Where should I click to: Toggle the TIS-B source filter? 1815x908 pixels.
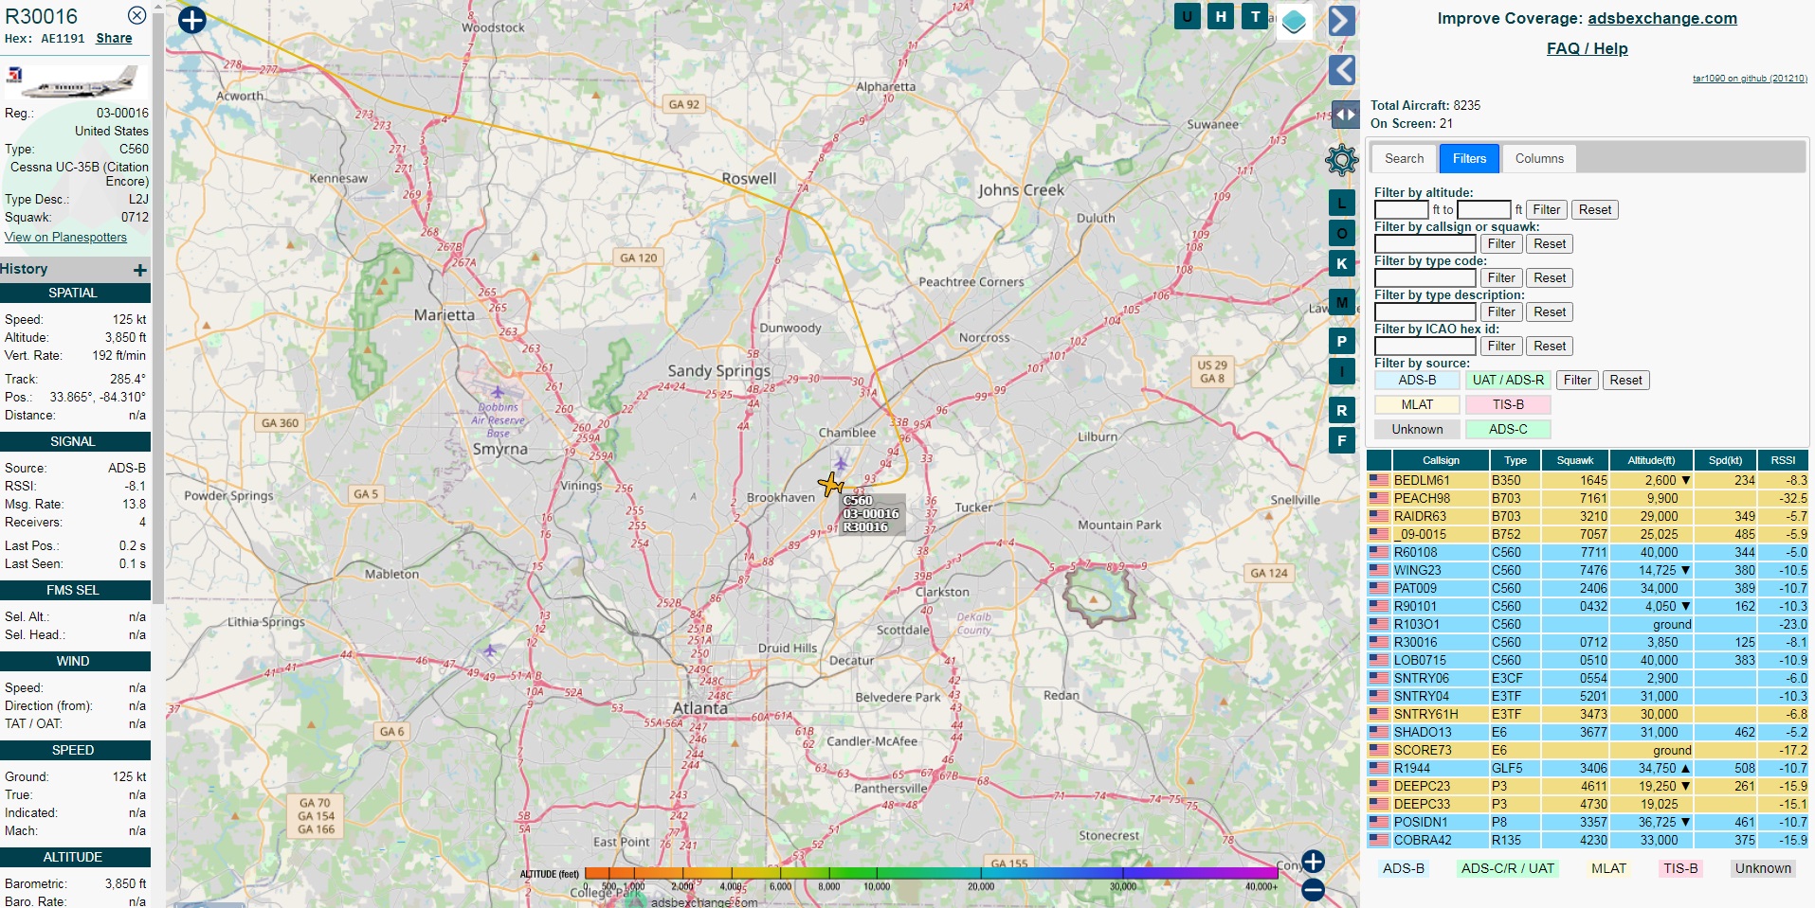1508,405
